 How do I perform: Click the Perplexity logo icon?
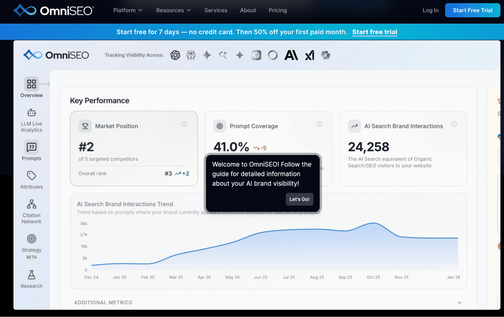pyautogui.click(x=191, y=55)
